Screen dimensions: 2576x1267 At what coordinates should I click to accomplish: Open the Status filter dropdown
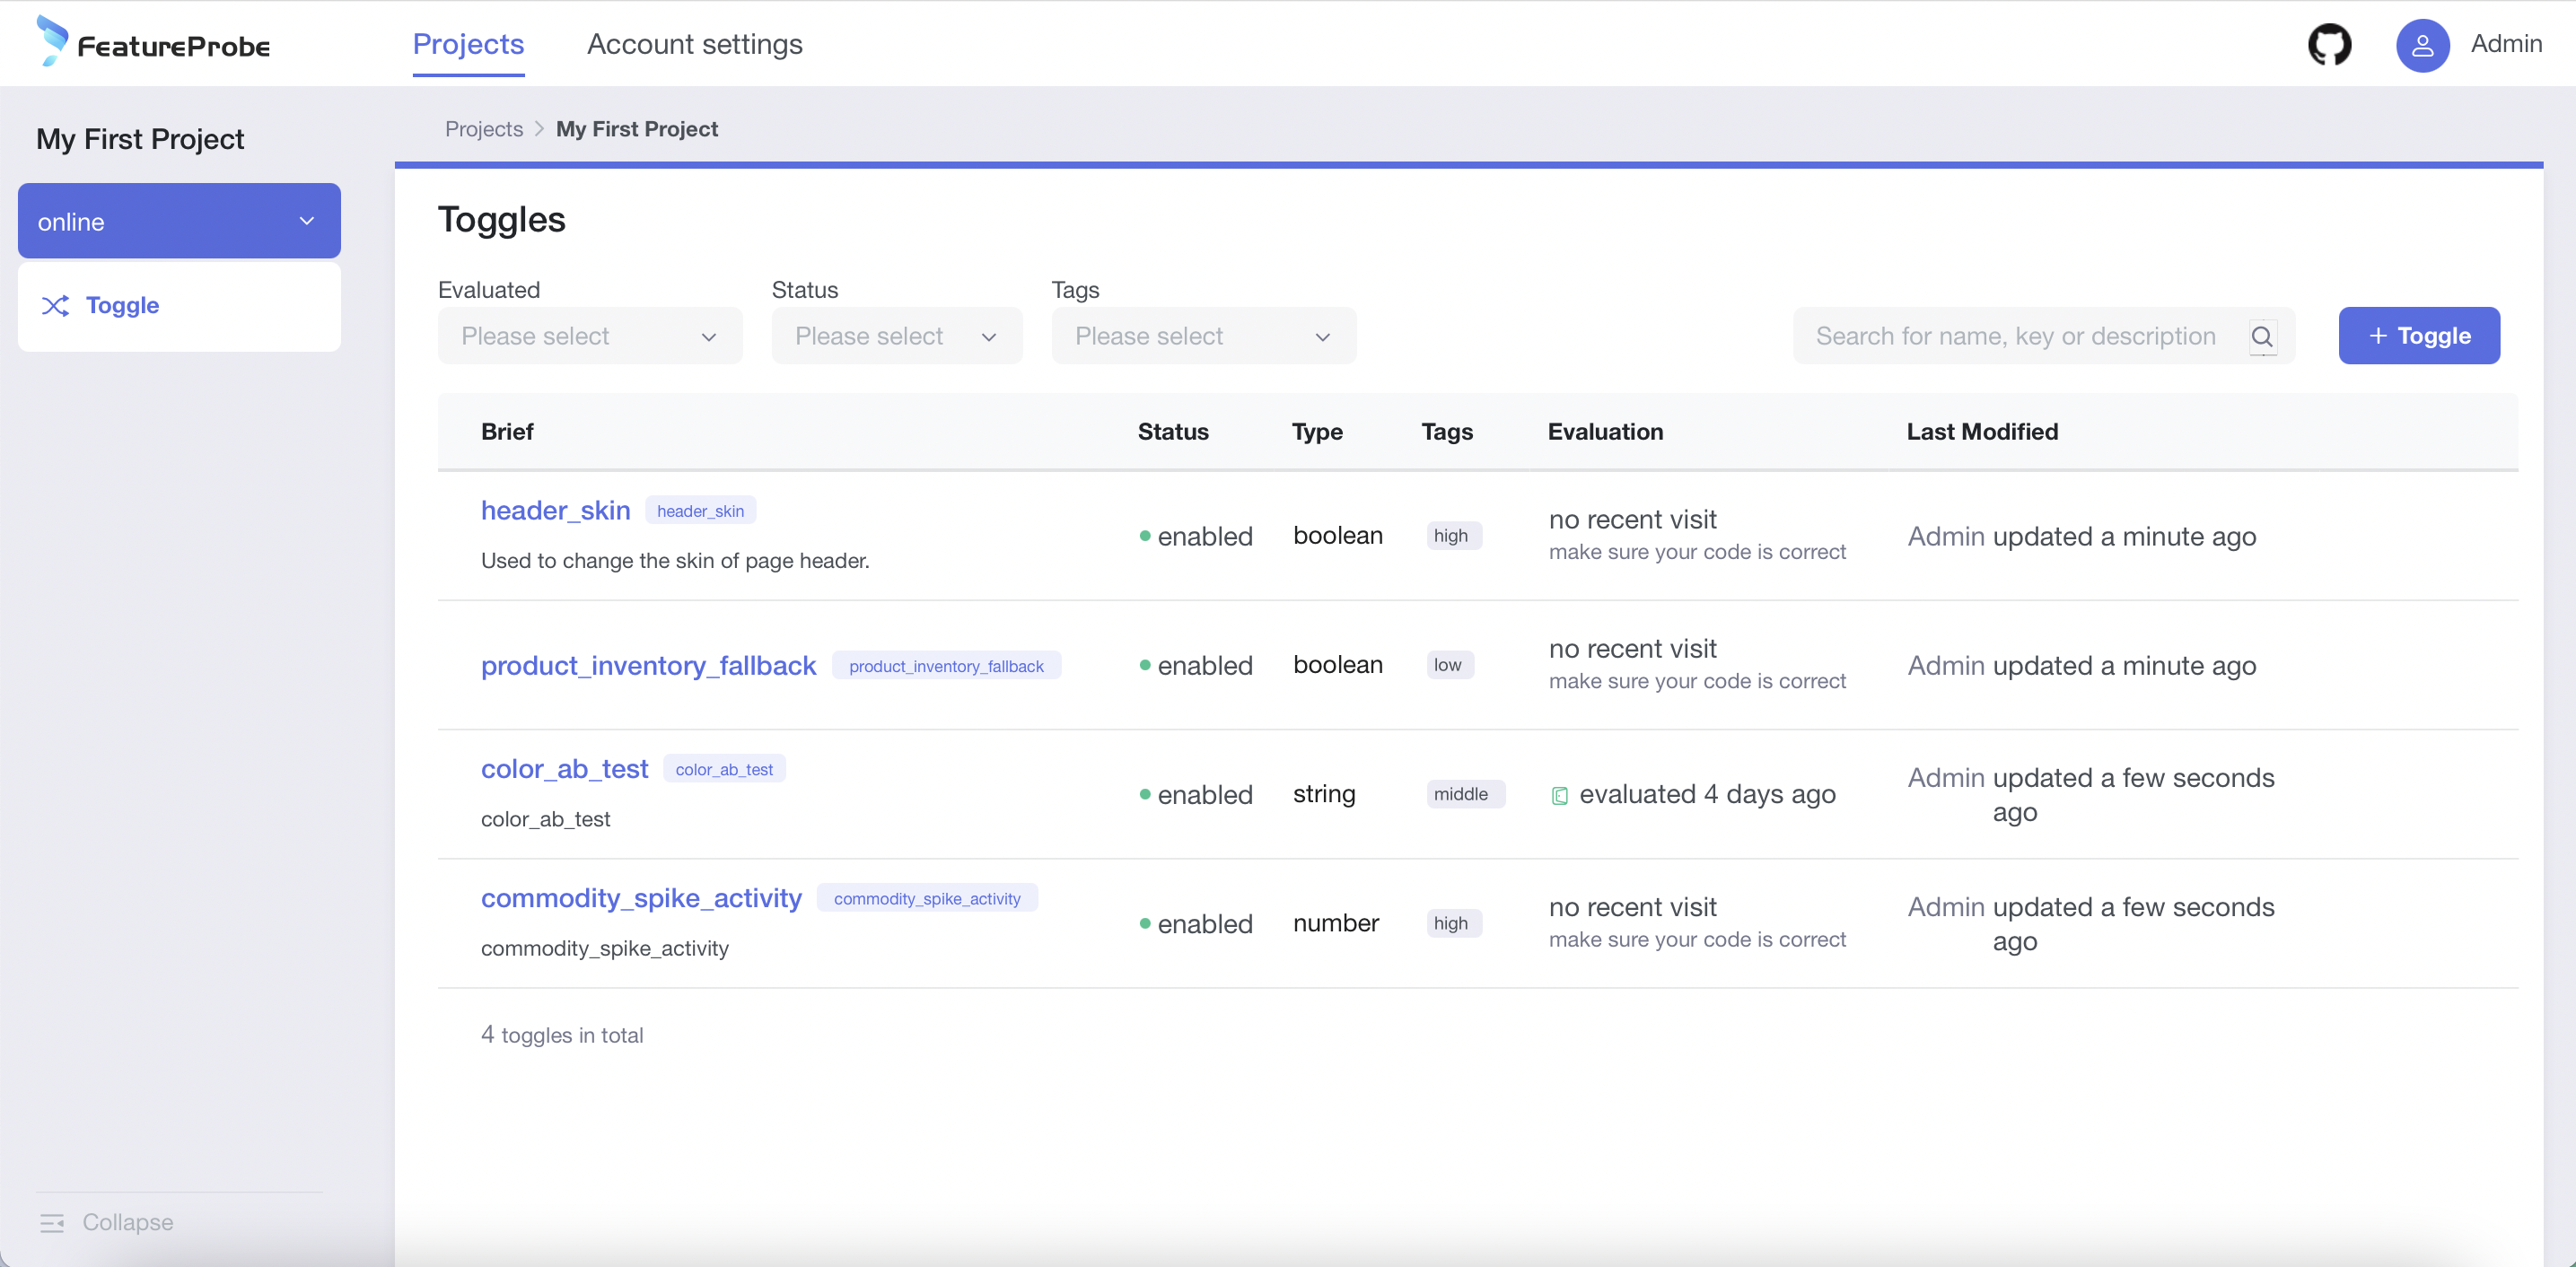896,336
